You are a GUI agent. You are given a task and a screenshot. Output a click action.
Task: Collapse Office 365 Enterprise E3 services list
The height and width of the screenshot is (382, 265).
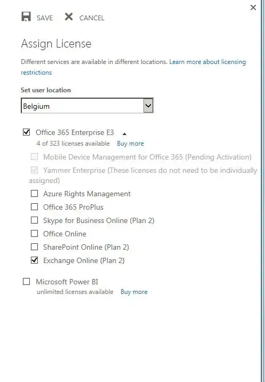pos(124,134)
